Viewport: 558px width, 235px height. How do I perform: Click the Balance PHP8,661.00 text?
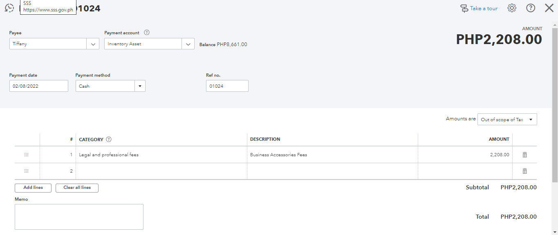[x=223, y=44]
